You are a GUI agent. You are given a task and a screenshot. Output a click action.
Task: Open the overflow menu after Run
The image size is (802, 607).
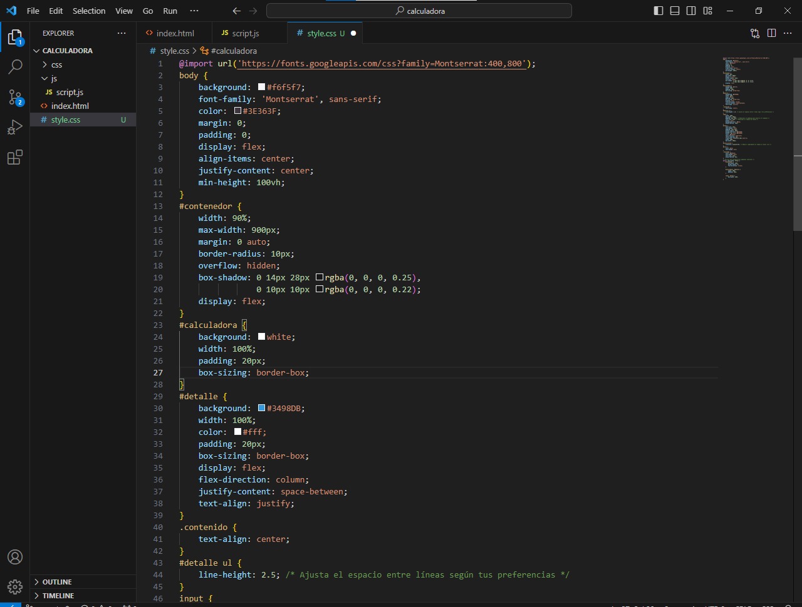(194, 11)
